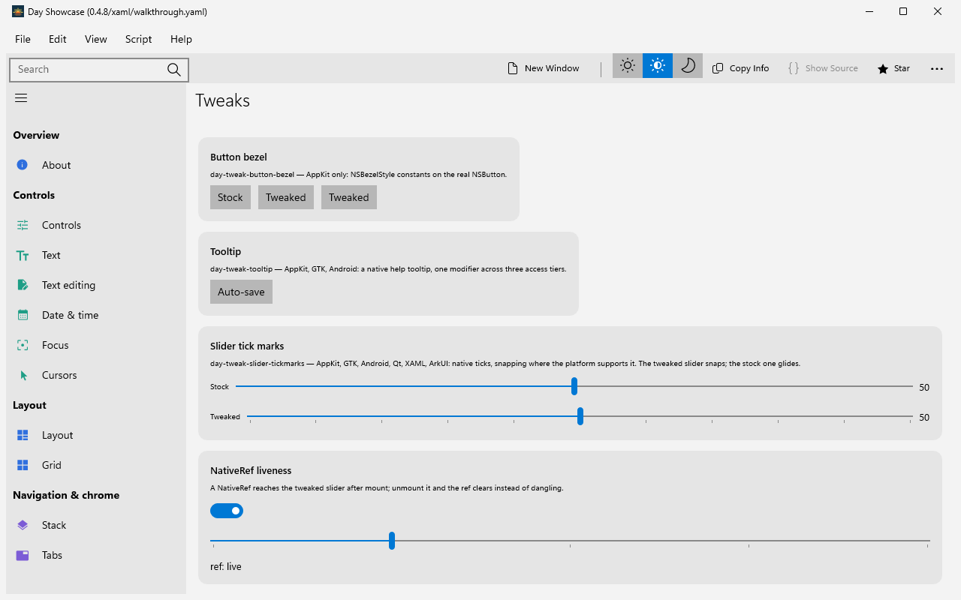Star the showcase with Star button
Screen dimensions: 961x600
[x=893, y=68]
